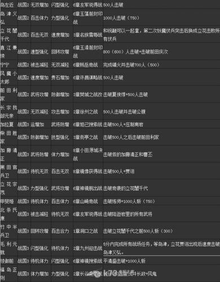Screen dimensions: 220x282
Task: Click the stage cell '6章神镜脱出战'
Action: [x=87, y=188]
